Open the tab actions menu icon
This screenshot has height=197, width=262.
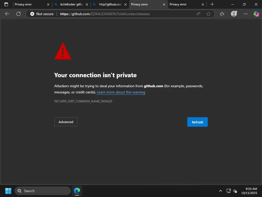tap(6, 4)
